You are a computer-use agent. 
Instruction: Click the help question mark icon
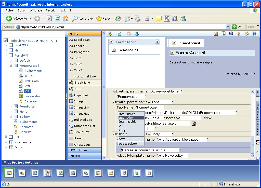pos(255,34)
